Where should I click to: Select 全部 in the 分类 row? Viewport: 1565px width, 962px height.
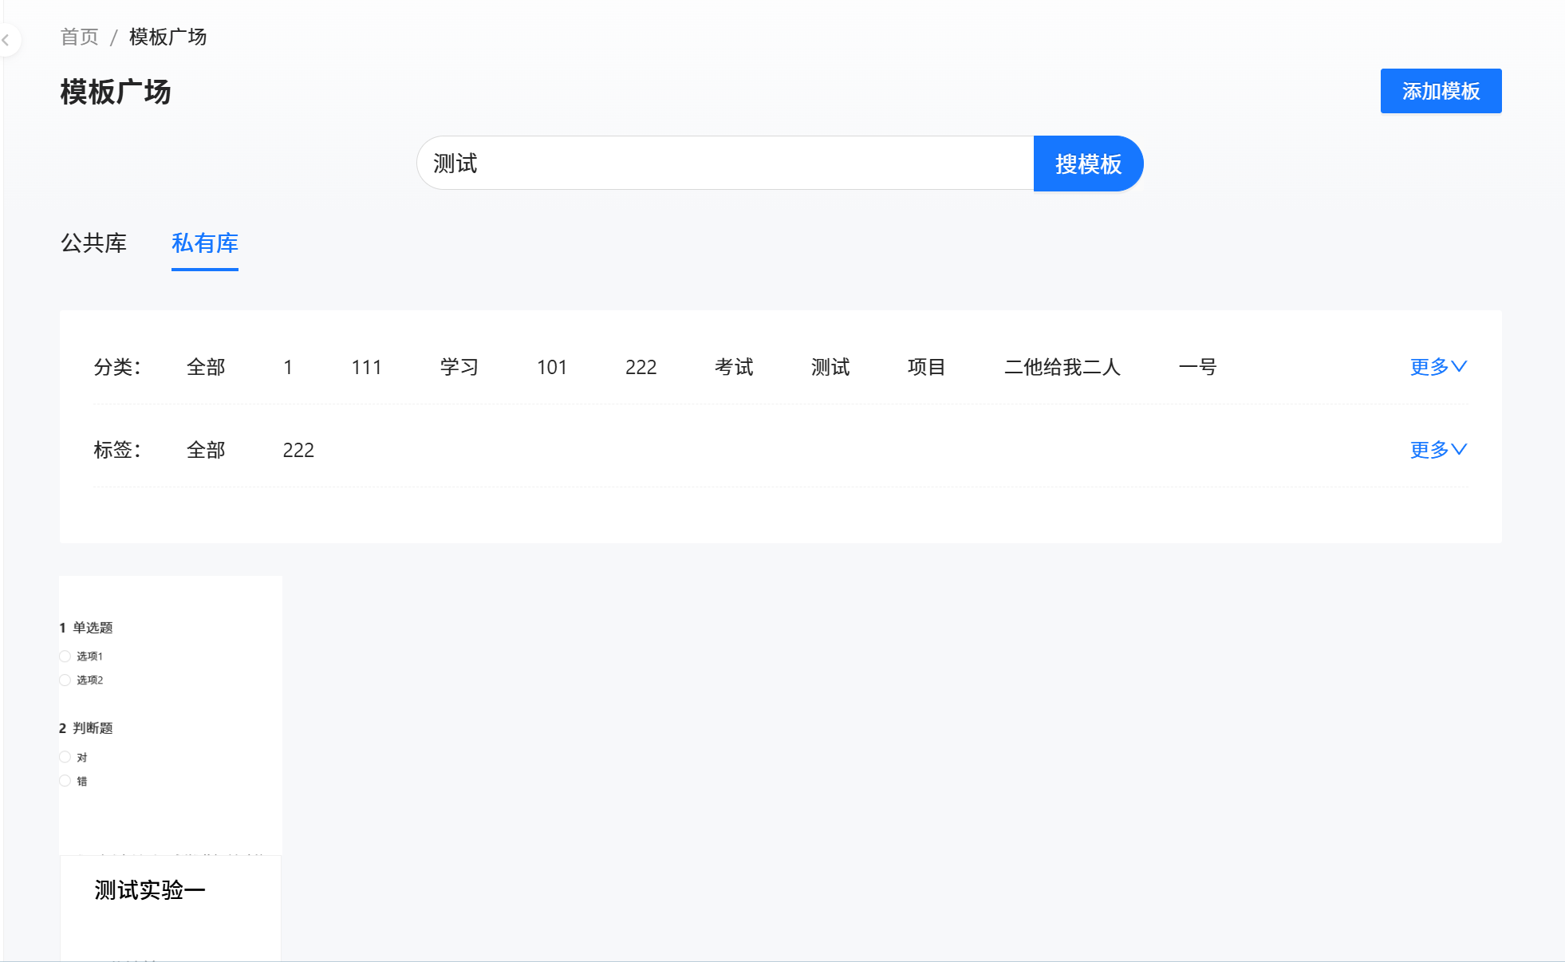click(x=206, y=367)
